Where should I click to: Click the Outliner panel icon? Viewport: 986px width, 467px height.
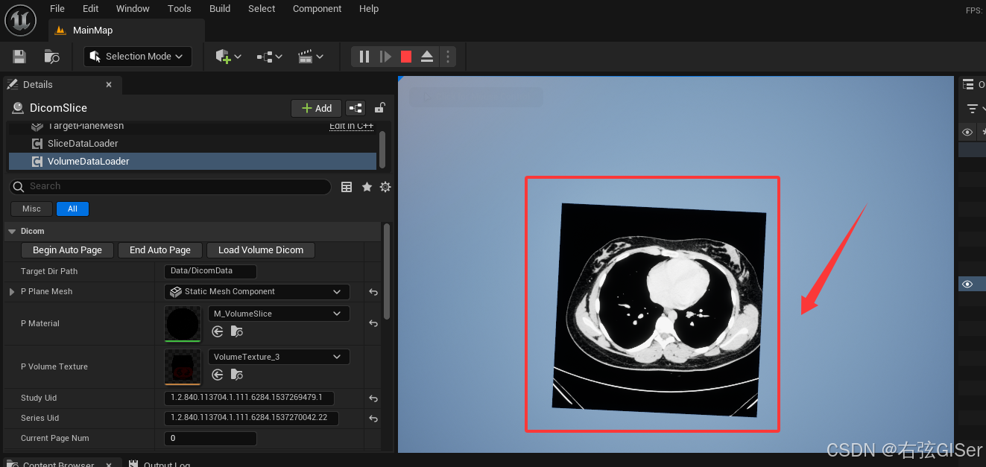point(968,85)
